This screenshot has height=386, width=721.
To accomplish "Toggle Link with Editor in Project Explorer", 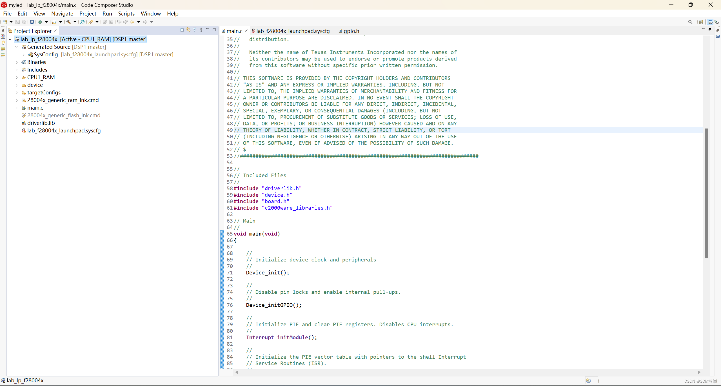I will point(188,30).
